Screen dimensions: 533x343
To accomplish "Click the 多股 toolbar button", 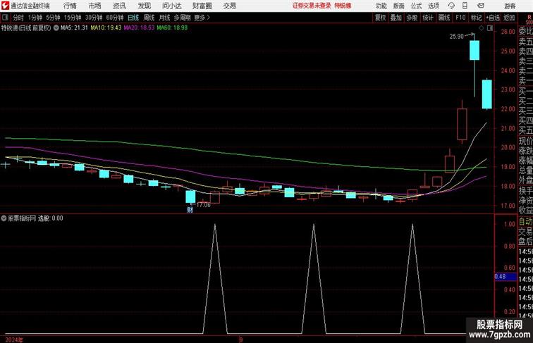I will pos(412,18).
